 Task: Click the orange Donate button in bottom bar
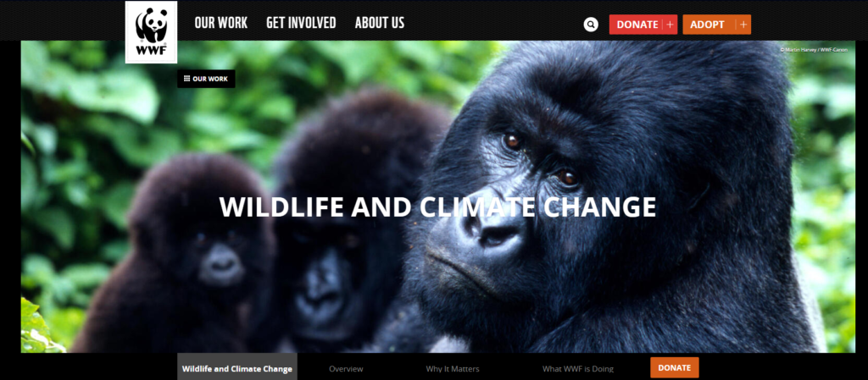[x=674, y=368]
